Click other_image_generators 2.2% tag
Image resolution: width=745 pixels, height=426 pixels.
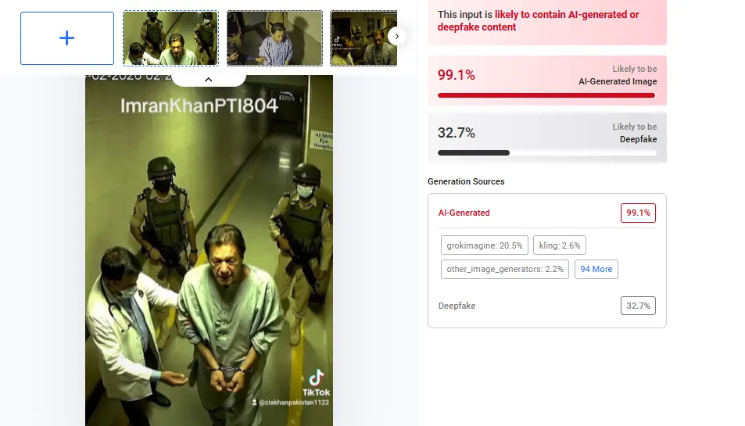point(504,269)
